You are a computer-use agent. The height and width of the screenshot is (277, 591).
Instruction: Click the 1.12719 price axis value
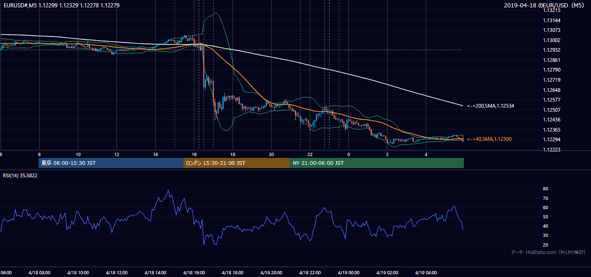(553, 80)
